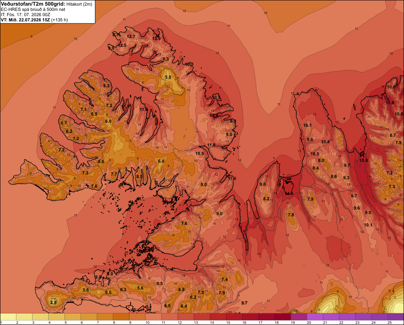Click the 13.9 value at the northern peninsula
Image resolution: width=404 pixels, height=325 pixels.
click(156, 38)
